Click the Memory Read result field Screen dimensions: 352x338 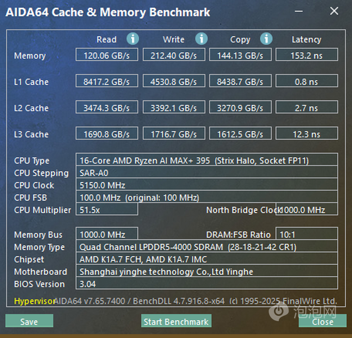click(107, 55)
